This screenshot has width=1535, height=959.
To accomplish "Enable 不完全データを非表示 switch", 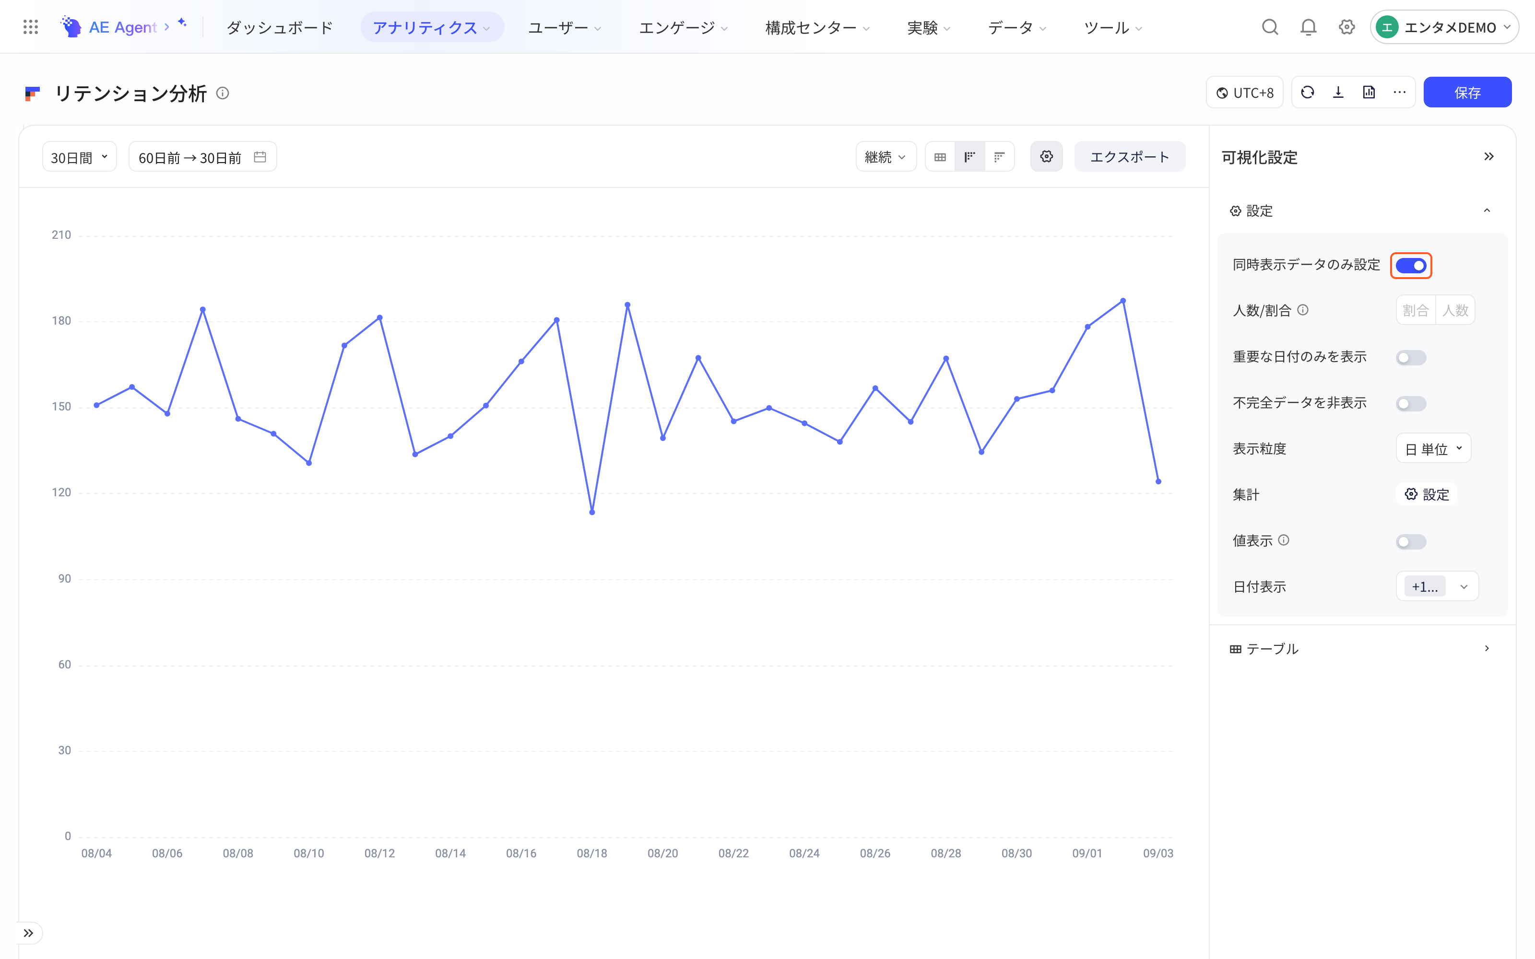I will click(1411, 403).
